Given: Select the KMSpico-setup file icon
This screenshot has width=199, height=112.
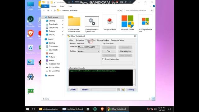Looking at the screenshot, I should pyautogui.click(x=110, y=21).
